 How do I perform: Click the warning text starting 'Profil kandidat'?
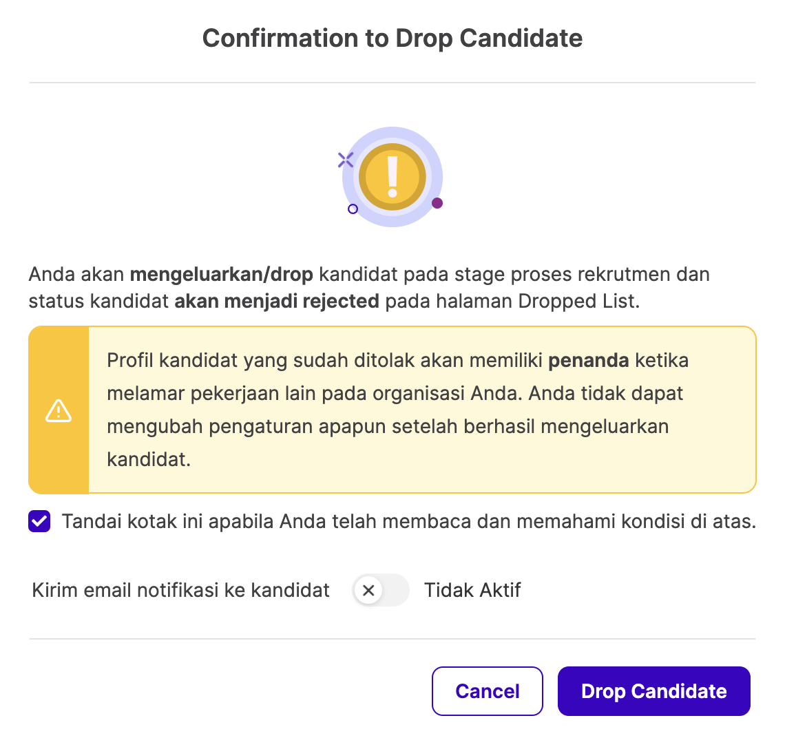[x=398, y=410]
